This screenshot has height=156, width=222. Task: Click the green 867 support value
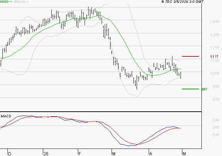204,89
